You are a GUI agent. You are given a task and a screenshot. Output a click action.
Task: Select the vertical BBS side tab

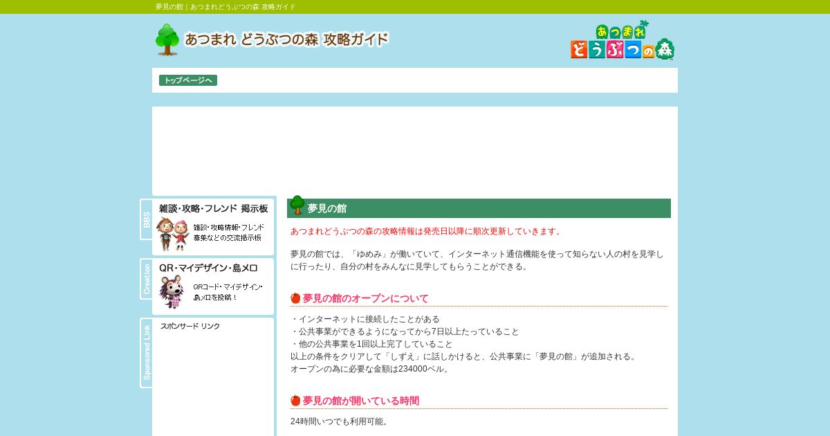click(x=147, y=219)
